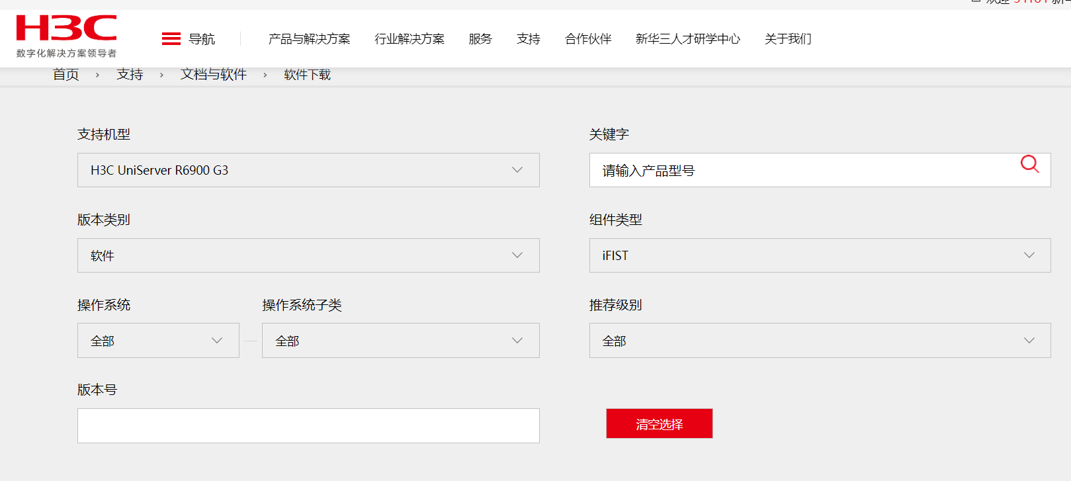Expand the 支持机型 model dropdown
Image resolution: width=1071 pixels, height=481 pixels.
(x=308, y=170)
